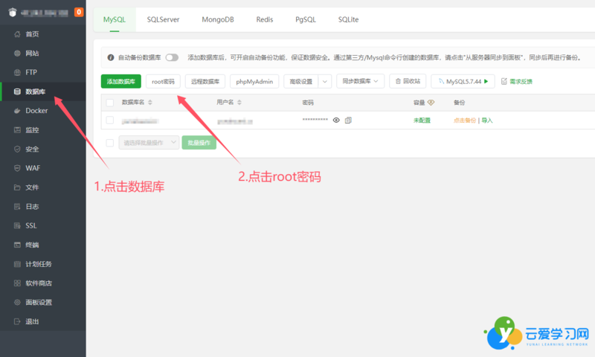Screen dimensions: 595x357
Task: Click the MySQL5.7.44 service status button
Action: [463, 81]
